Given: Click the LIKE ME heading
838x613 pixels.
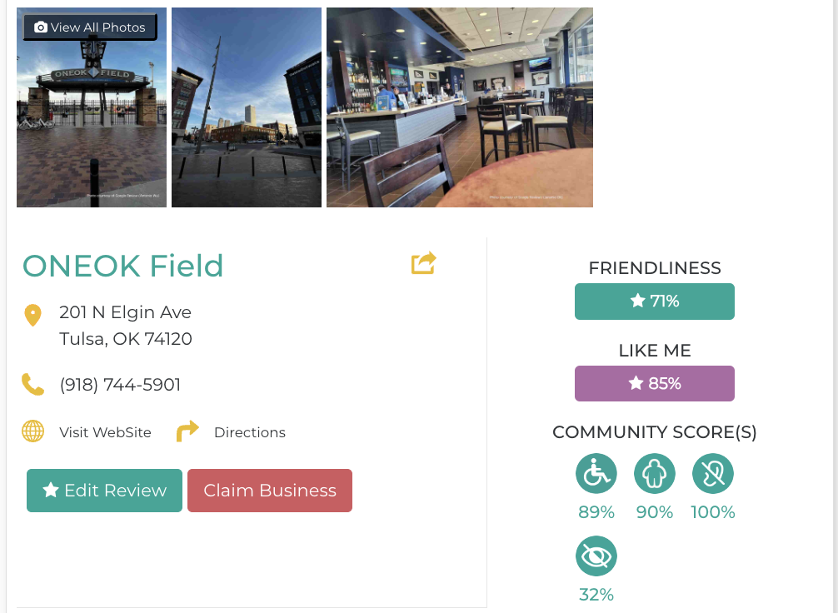Looking at the screenshot, I should click(x=655, y=351).
